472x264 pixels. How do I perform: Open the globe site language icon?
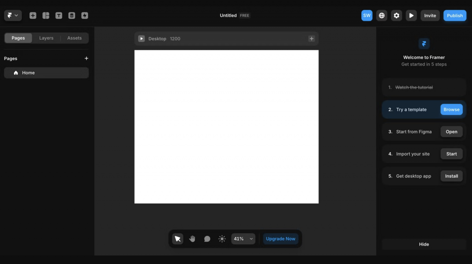click(381, 15)
